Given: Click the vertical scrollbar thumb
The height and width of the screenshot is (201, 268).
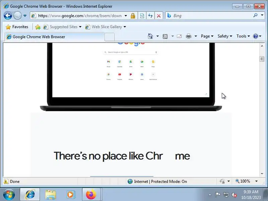Looking at the screenshot, I should point(262,59).
